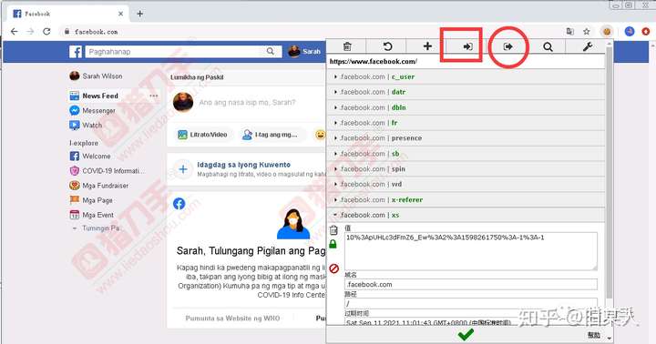Expand the sb cookie row

click(466, 154)
